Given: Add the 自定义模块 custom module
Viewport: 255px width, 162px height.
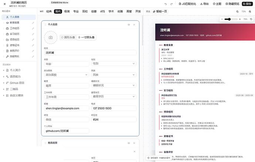Looking at the screenshot, I should (13, 95).
